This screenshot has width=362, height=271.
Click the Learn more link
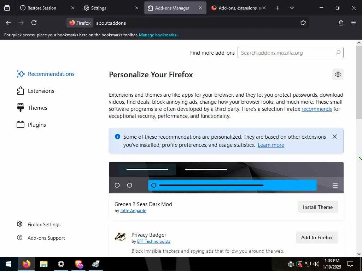[271, 145]
